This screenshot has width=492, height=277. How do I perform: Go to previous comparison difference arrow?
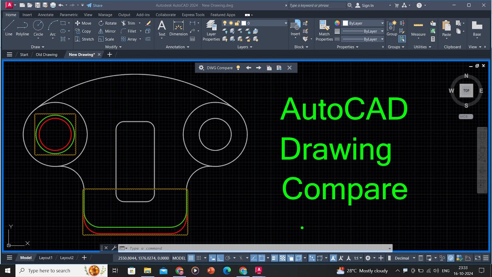(x=248, y=68)
